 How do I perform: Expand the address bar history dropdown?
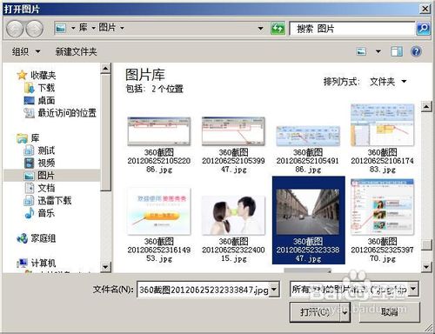(x=260, y=29)
